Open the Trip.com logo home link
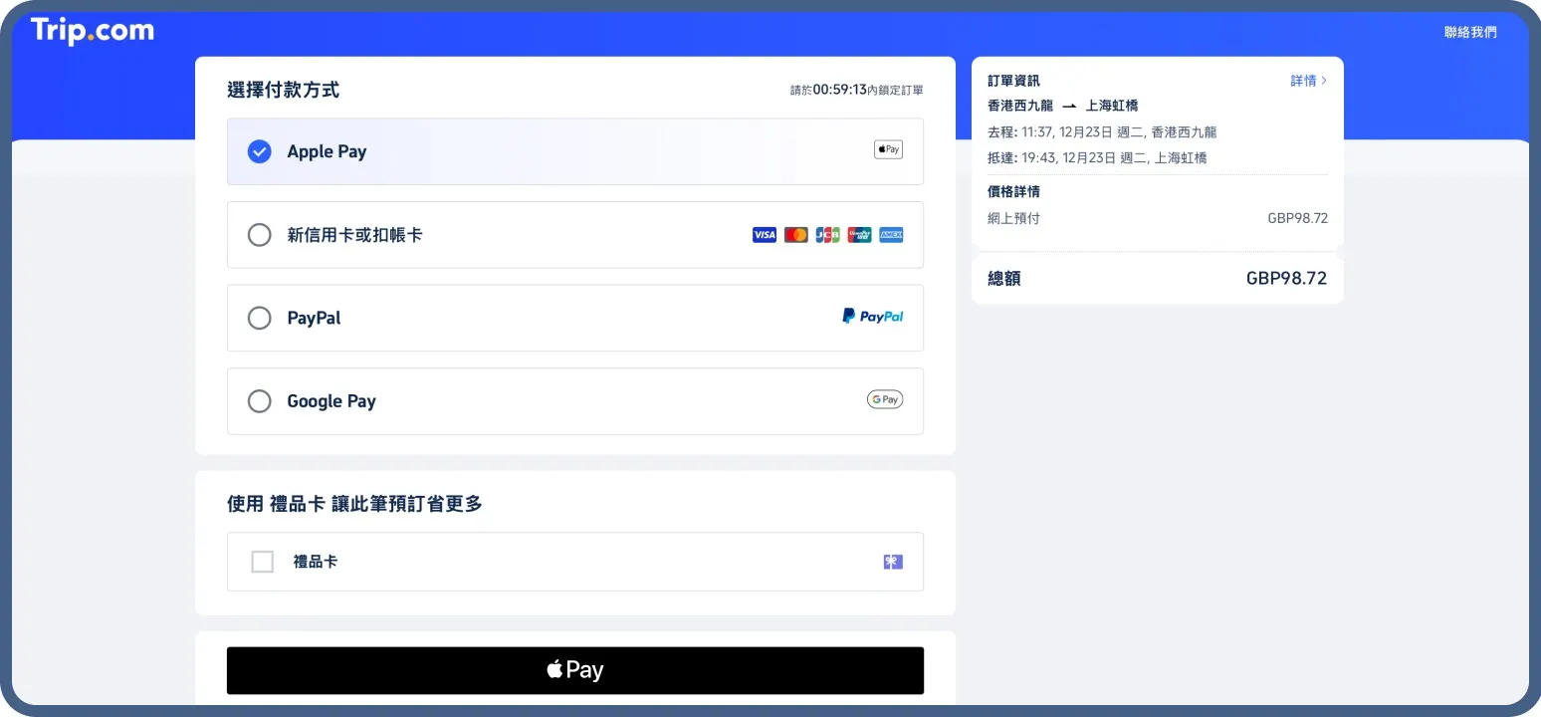Image resolution: width=1541 pixels, height=717 pixels. point(93,31)
